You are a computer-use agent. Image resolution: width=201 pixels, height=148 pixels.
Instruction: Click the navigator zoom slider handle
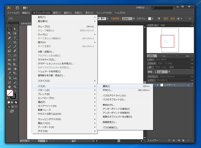(177, 56)
